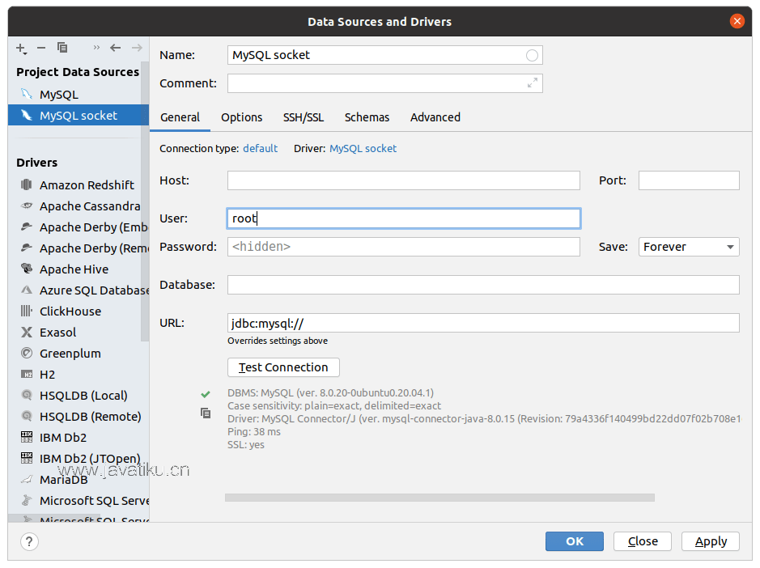Click the Close button

(642, 541)
